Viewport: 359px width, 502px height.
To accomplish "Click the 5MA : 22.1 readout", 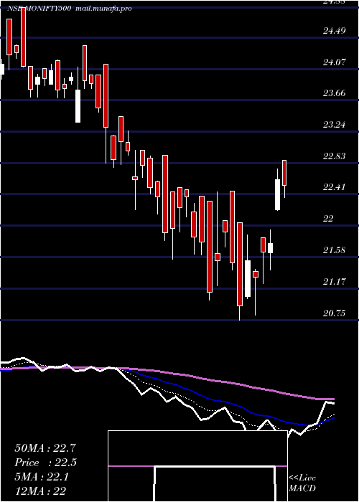I will click(x=42, y=478).
